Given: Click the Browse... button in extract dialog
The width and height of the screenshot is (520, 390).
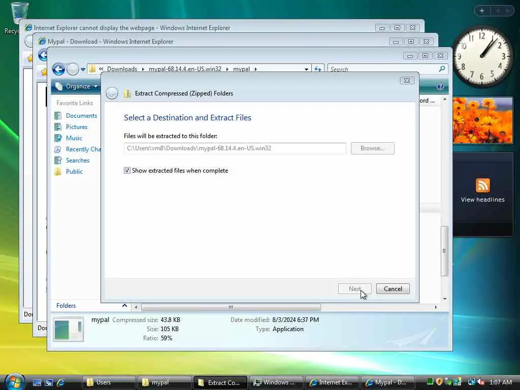Looking at the screenshot, I should tap(372, 148).
